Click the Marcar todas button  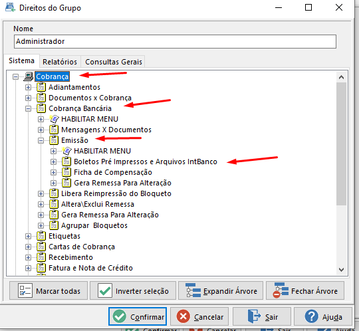[49, 290]
